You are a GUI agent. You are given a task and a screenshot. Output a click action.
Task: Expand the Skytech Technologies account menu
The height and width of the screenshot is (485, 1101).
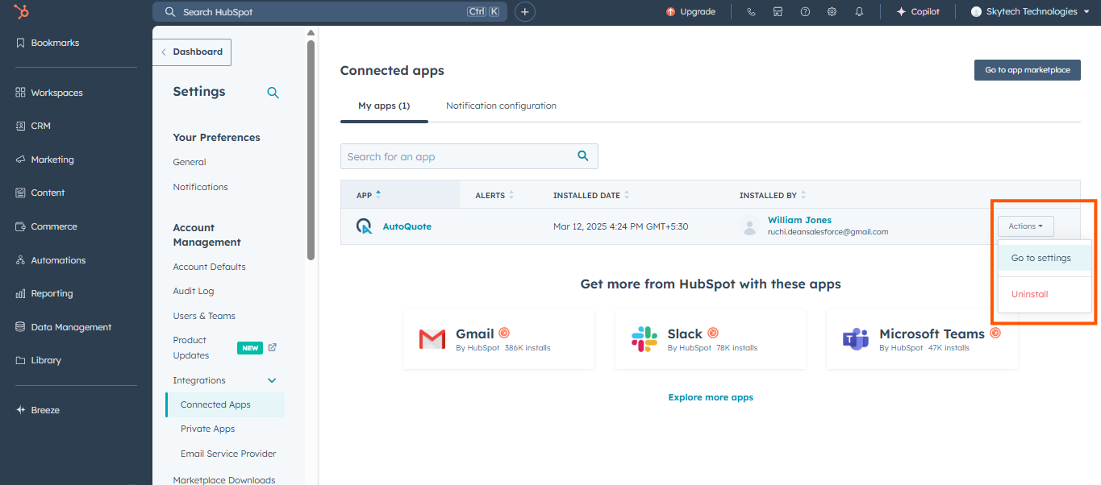(x=1030, y=12)
